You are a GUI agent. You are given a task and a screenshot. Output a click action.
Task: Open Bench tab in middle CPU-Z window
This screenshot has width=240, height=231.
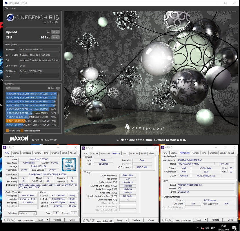click(x=143, y=153)
